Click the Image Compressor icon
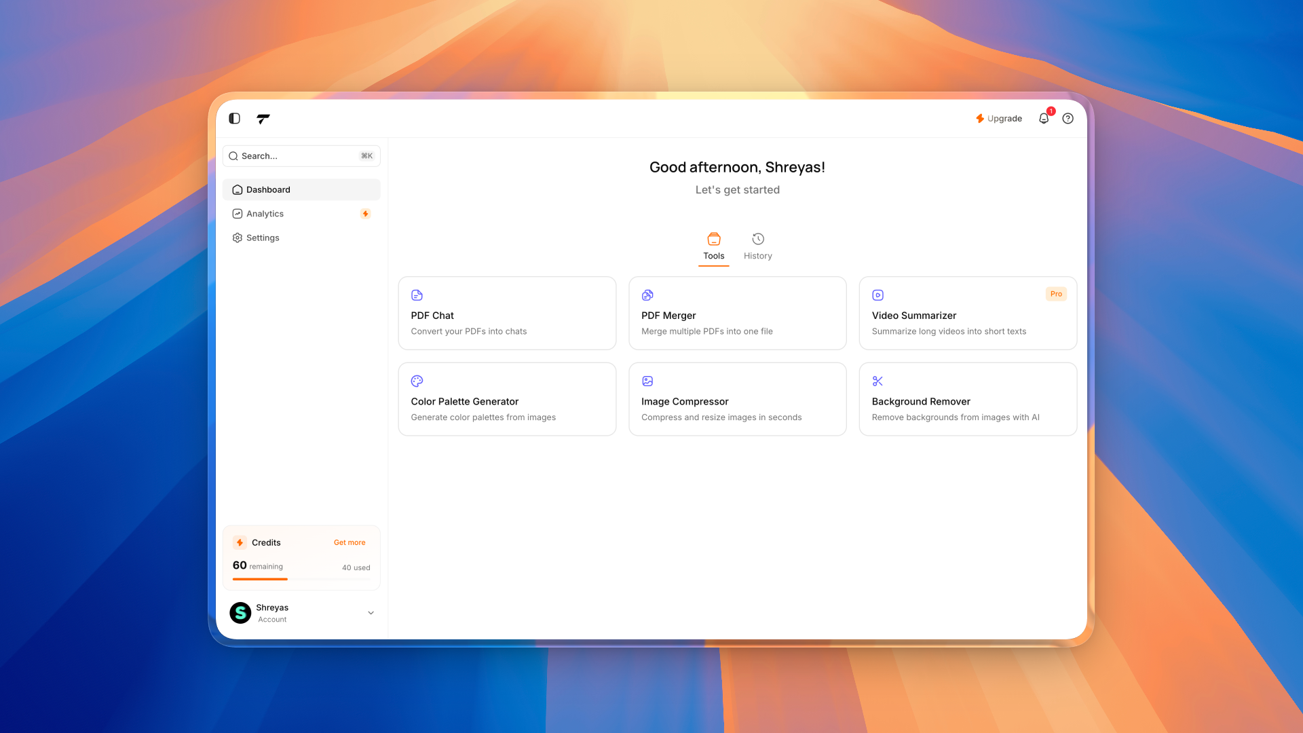This screenshot has width=1303, height=733. (x=647, y=381)
